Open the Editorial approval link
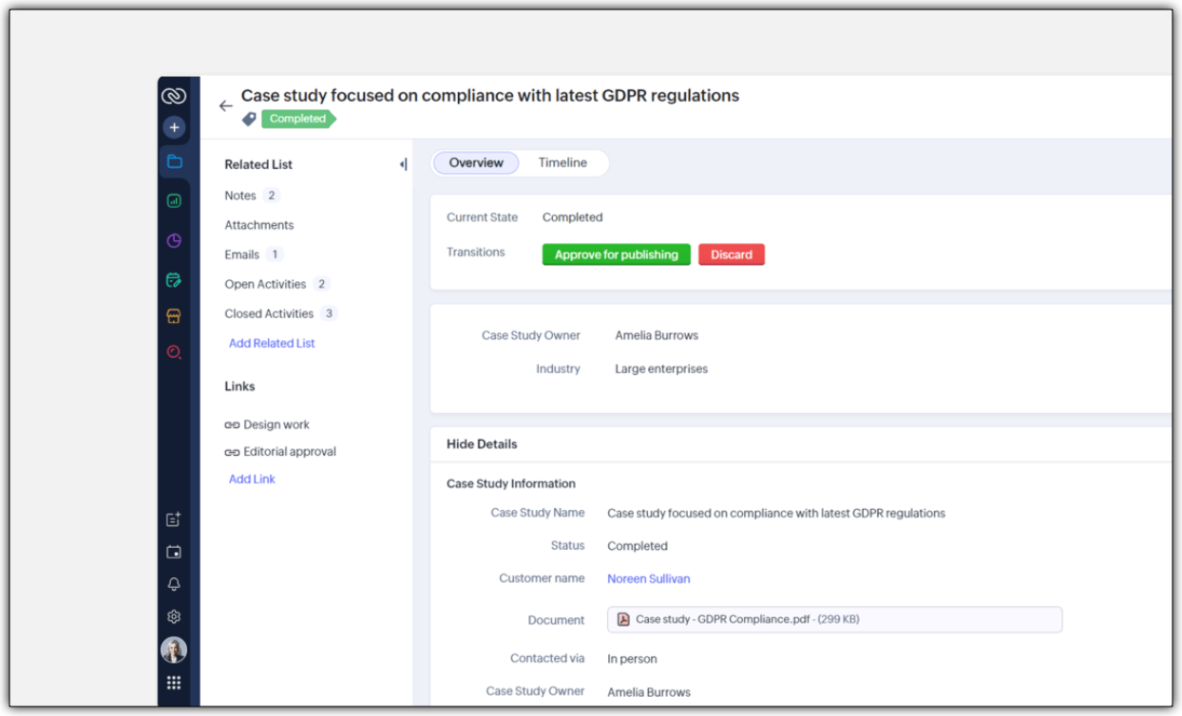 tap(290, 451)
